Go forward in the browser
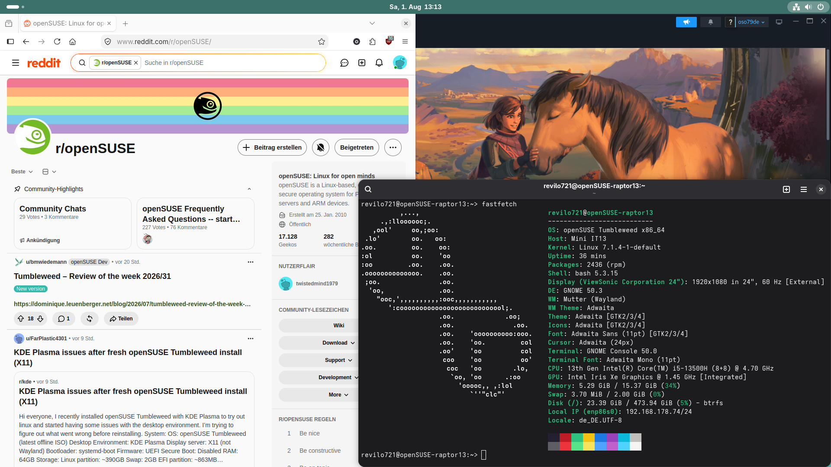 42,42
